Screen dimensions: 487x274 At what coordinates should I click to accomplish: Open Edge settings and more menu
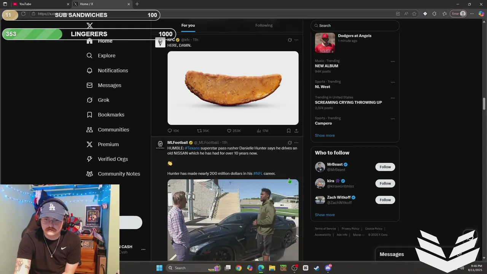pyautogui.click(x=472, y=14)
